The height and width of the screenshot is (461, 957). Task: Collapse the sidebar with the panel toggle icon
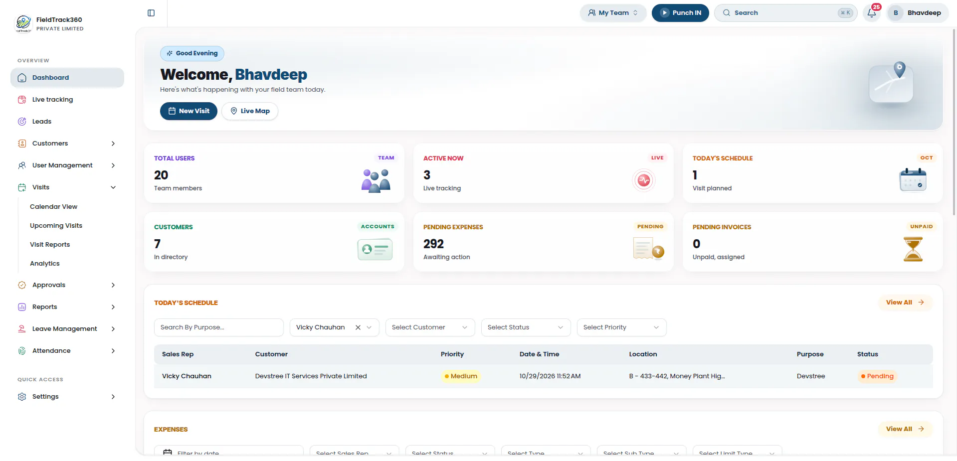[151, 13]
